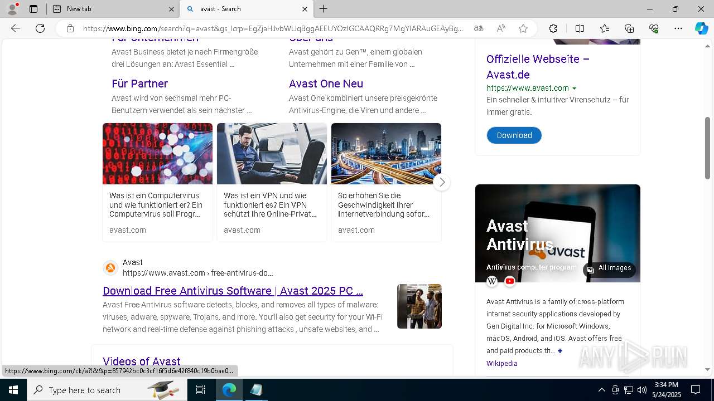This screenshot has height=401, width=714.
Task: Open the notepad app taskbar icon
Action: point(256,390)
